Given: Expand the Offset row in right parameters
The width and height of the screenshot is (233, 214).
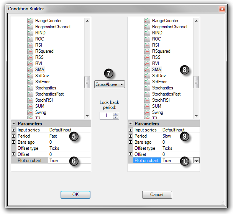Looking at the screenshot, I should tap(131, 154).
